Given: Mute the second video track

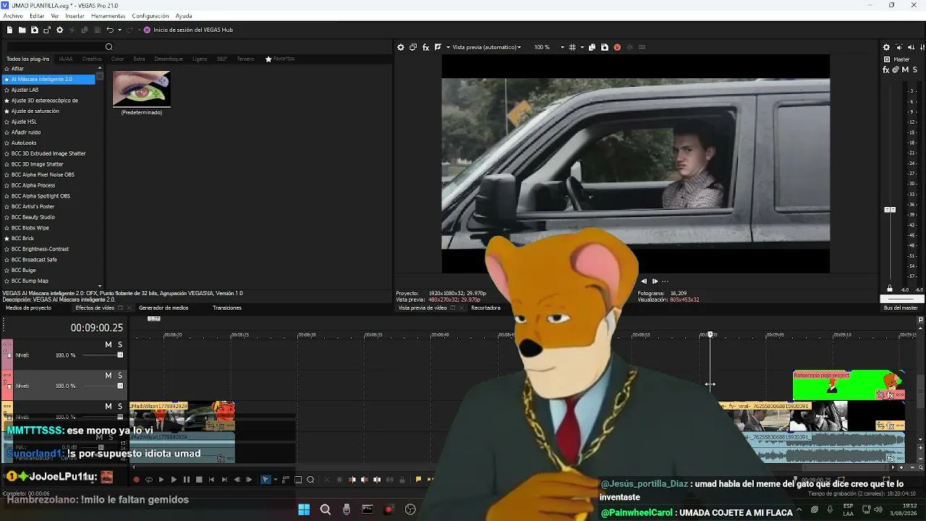Looking at the screenshot, I should pos(109,376).
